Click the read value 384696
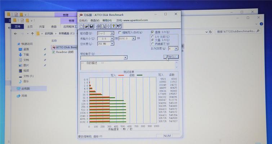This screenshot has height=144, width=272. coord(173,97)
